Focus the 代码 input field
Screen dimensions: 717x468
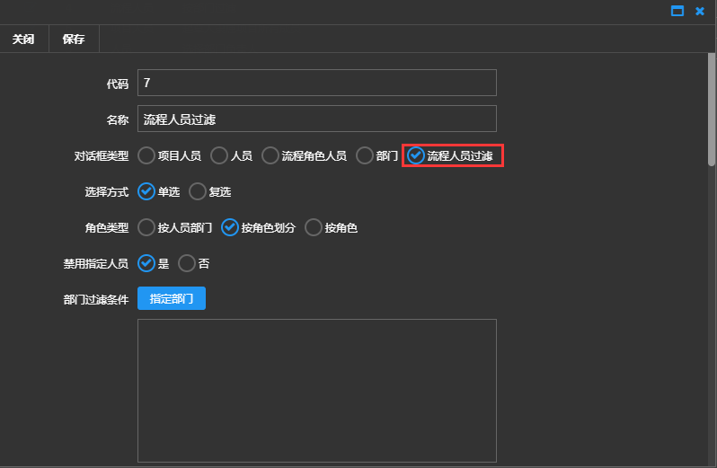tap(316, 83)
